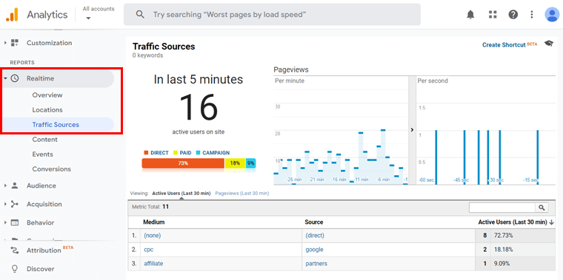The width and height of the screenshot is (563, 280).
Task: Click the sort arrow on Active Users column
Action: coord(551,222)
